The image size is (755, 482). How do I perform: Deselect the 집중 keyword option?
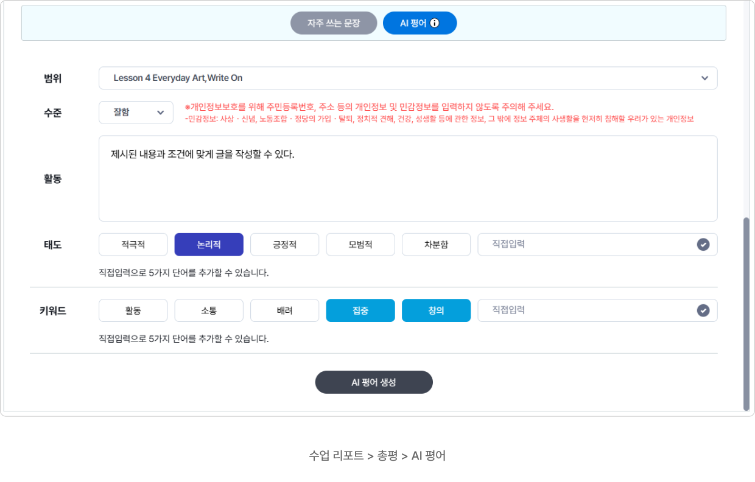coord(360,310)
